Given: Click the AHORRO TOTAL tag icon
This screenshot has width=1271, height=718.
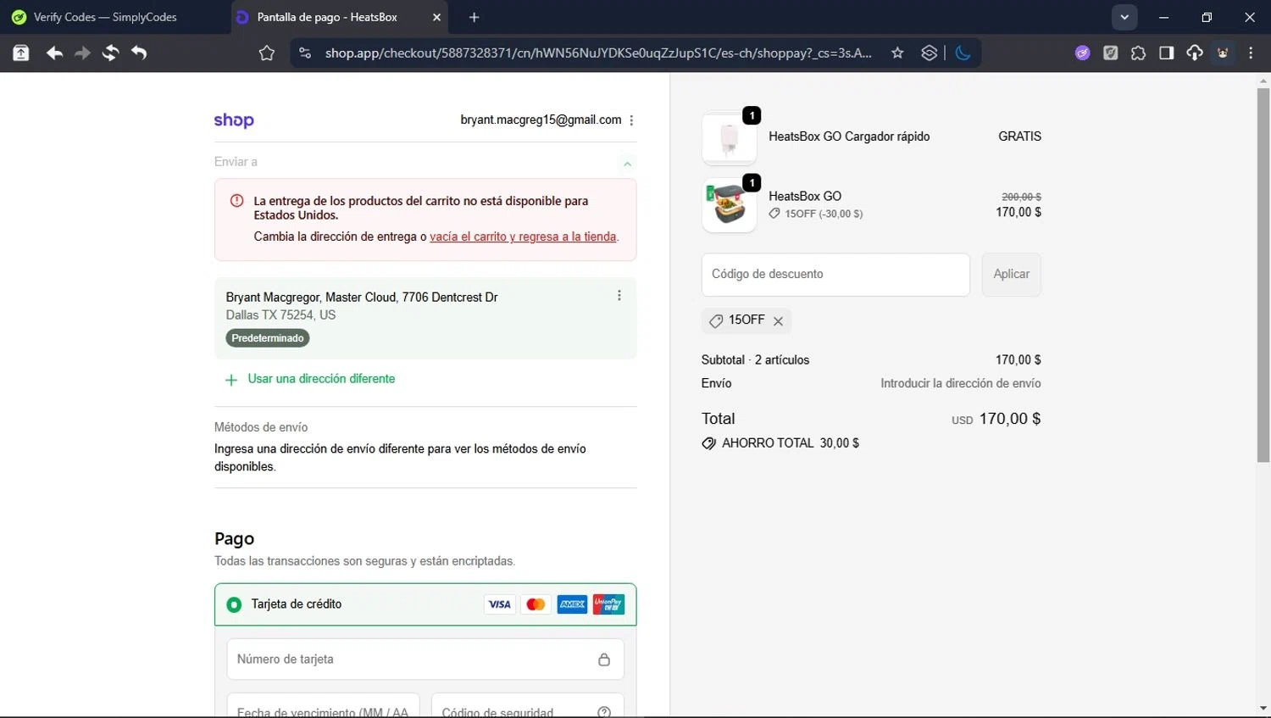Looking at the screenshot, I should [x=709, y=443].
